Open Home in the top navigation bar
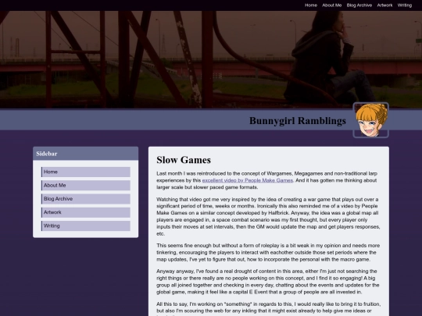The image size is (422, 316). pos(311,5)
